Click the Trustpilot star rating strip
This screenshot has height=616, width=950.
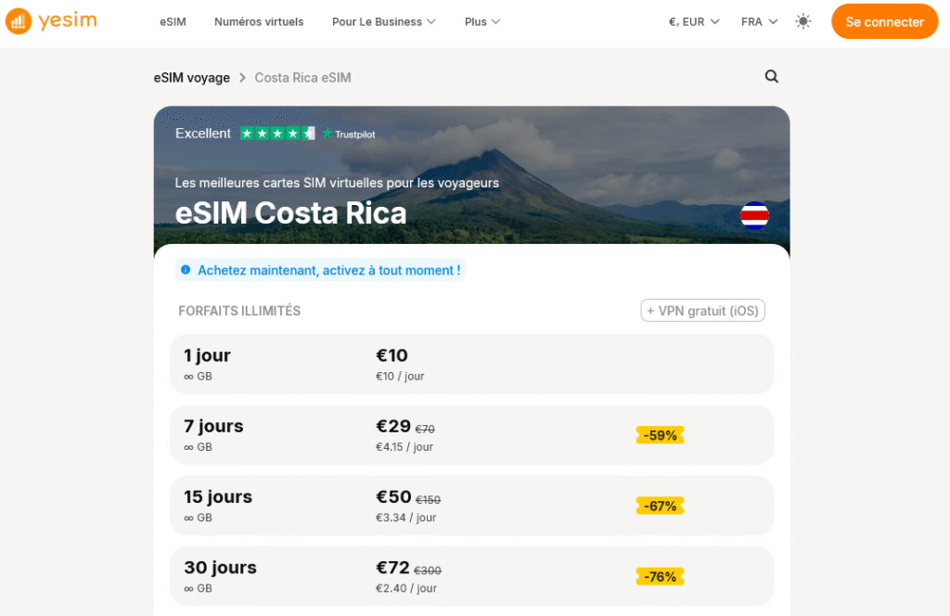click(276, 134)
